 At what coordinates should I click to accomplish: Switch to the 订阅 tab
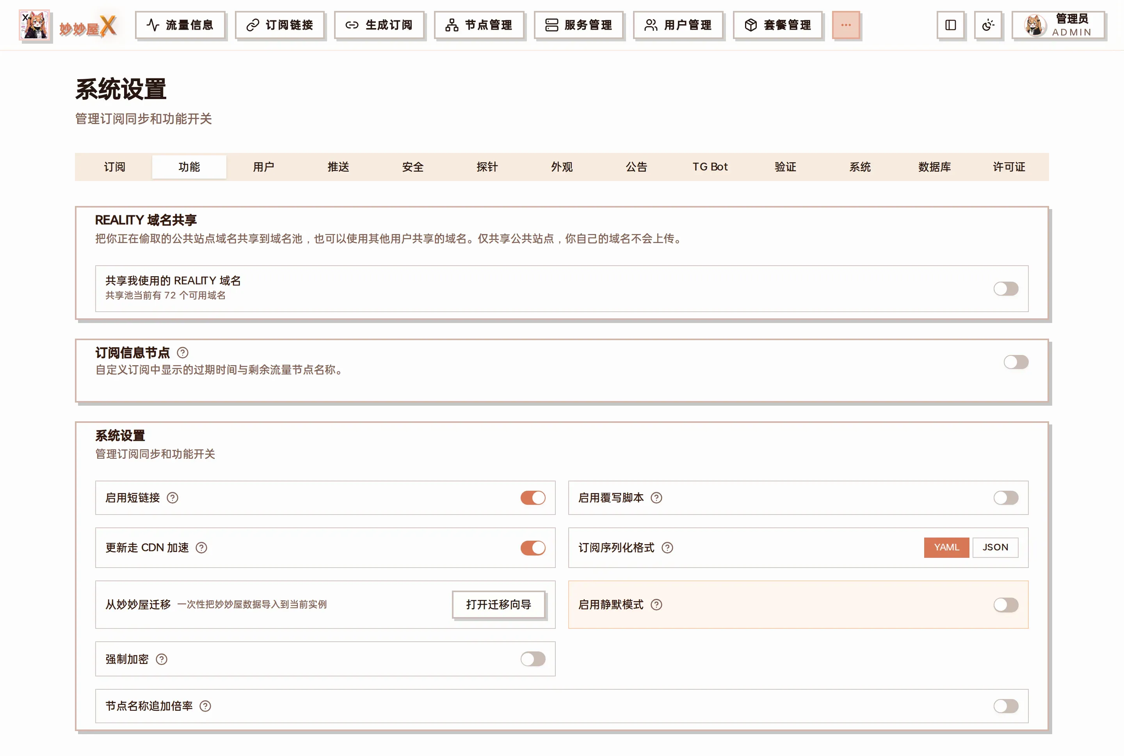point(115,167)
